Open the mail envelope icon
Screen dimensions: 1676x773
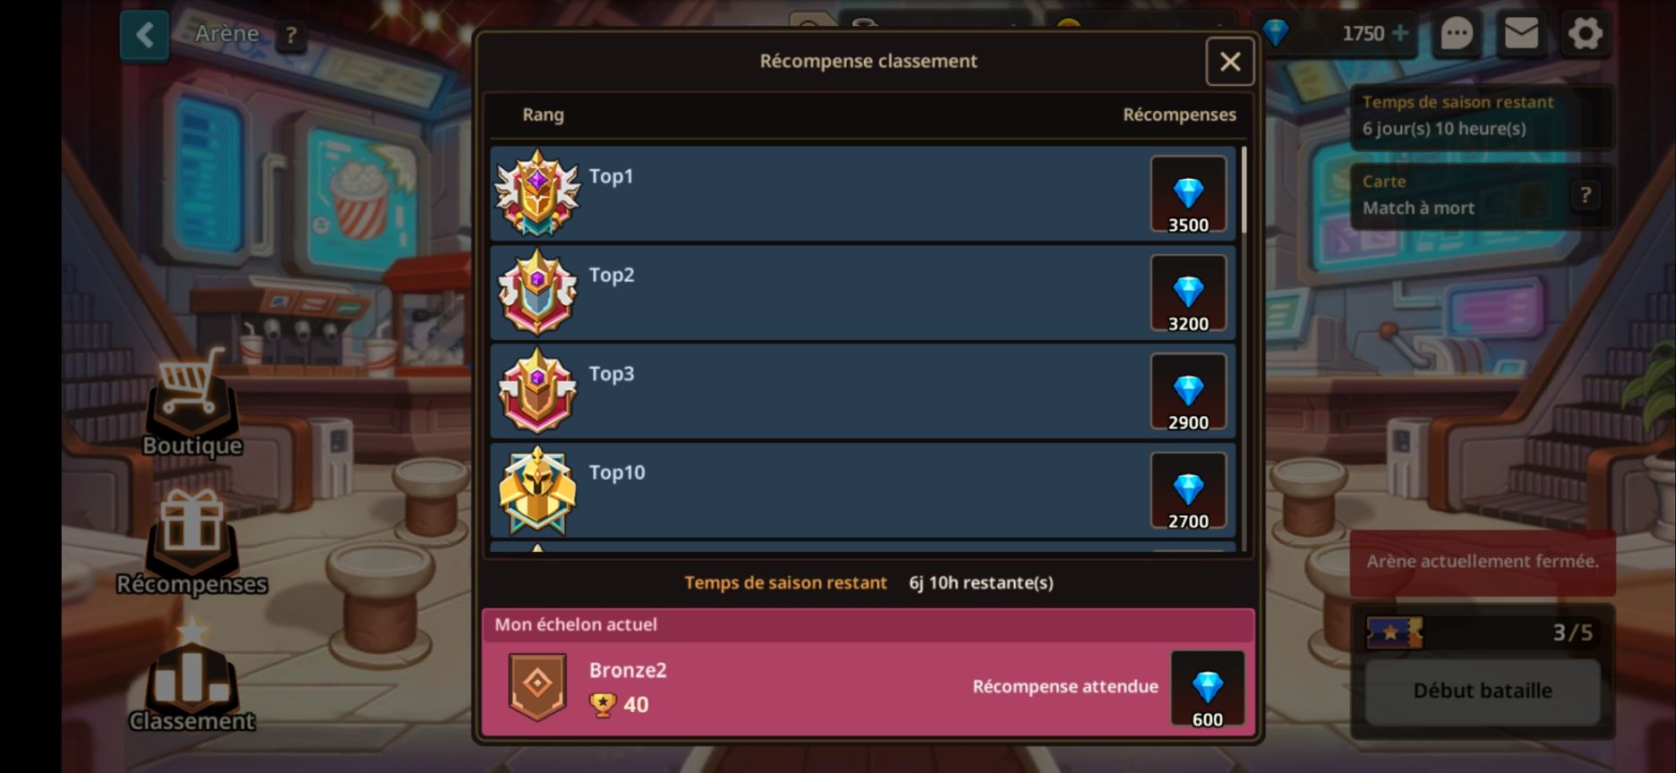point(1521,34)
